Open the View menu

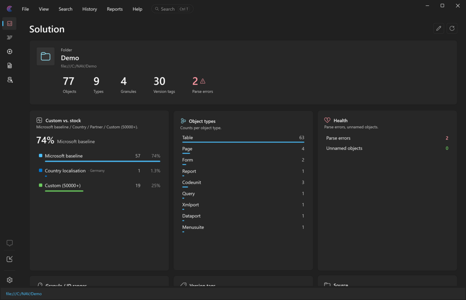[43, 9]
